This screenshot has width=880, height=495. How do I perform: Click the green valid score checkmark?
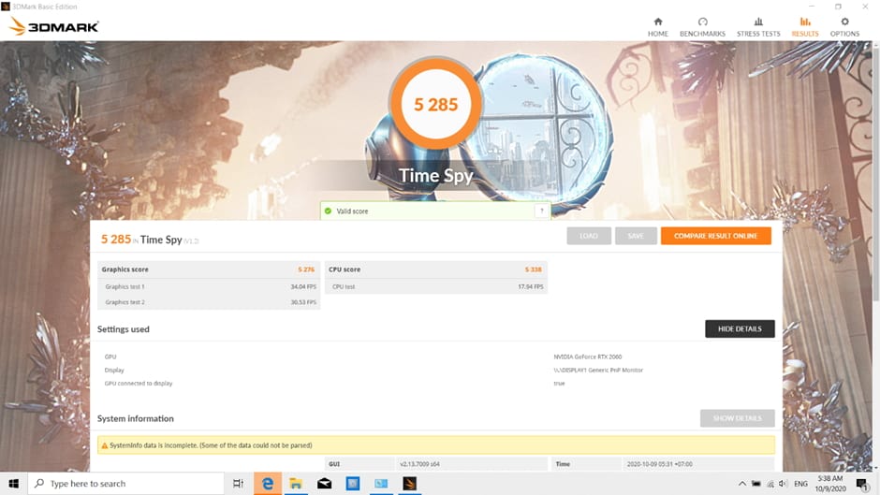coord(329,211)
